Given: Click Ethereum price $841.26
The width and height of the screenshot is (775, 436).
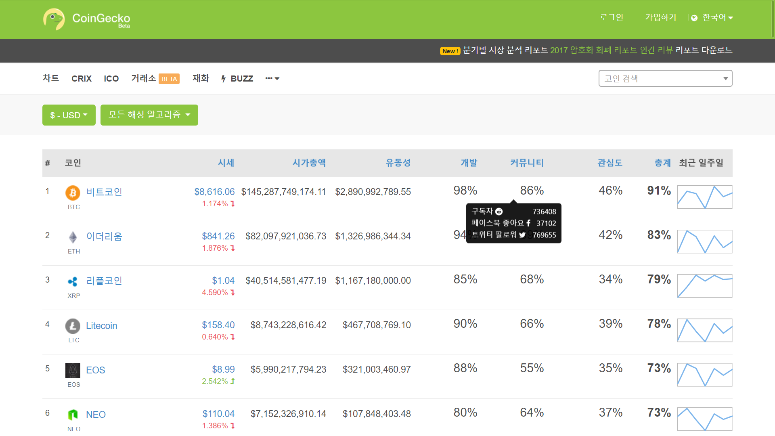Looking at the screenshot, I should click(x=218, y=236).
